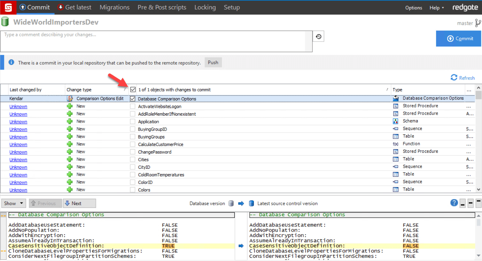This screenshot has width=482, height=261.
Task: Click the Unknown link for BuyingGroups row
Action: [18, 137]
